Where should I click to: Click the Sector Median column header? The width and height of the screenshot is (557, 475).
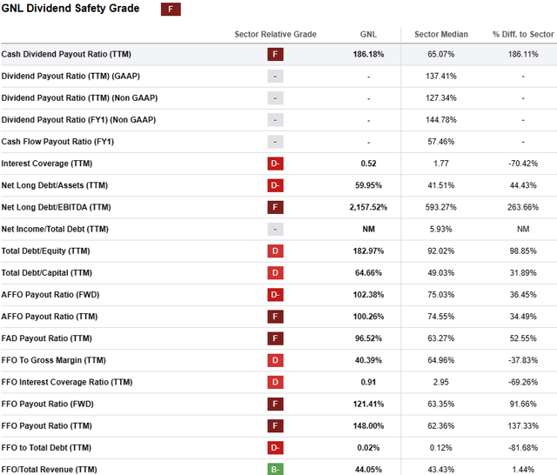click(441, 35)
